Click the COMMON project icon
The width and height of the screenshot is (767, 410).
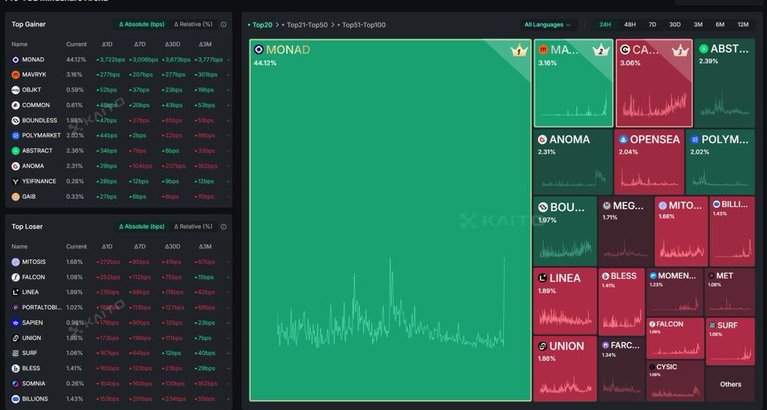tap(16, 105)
